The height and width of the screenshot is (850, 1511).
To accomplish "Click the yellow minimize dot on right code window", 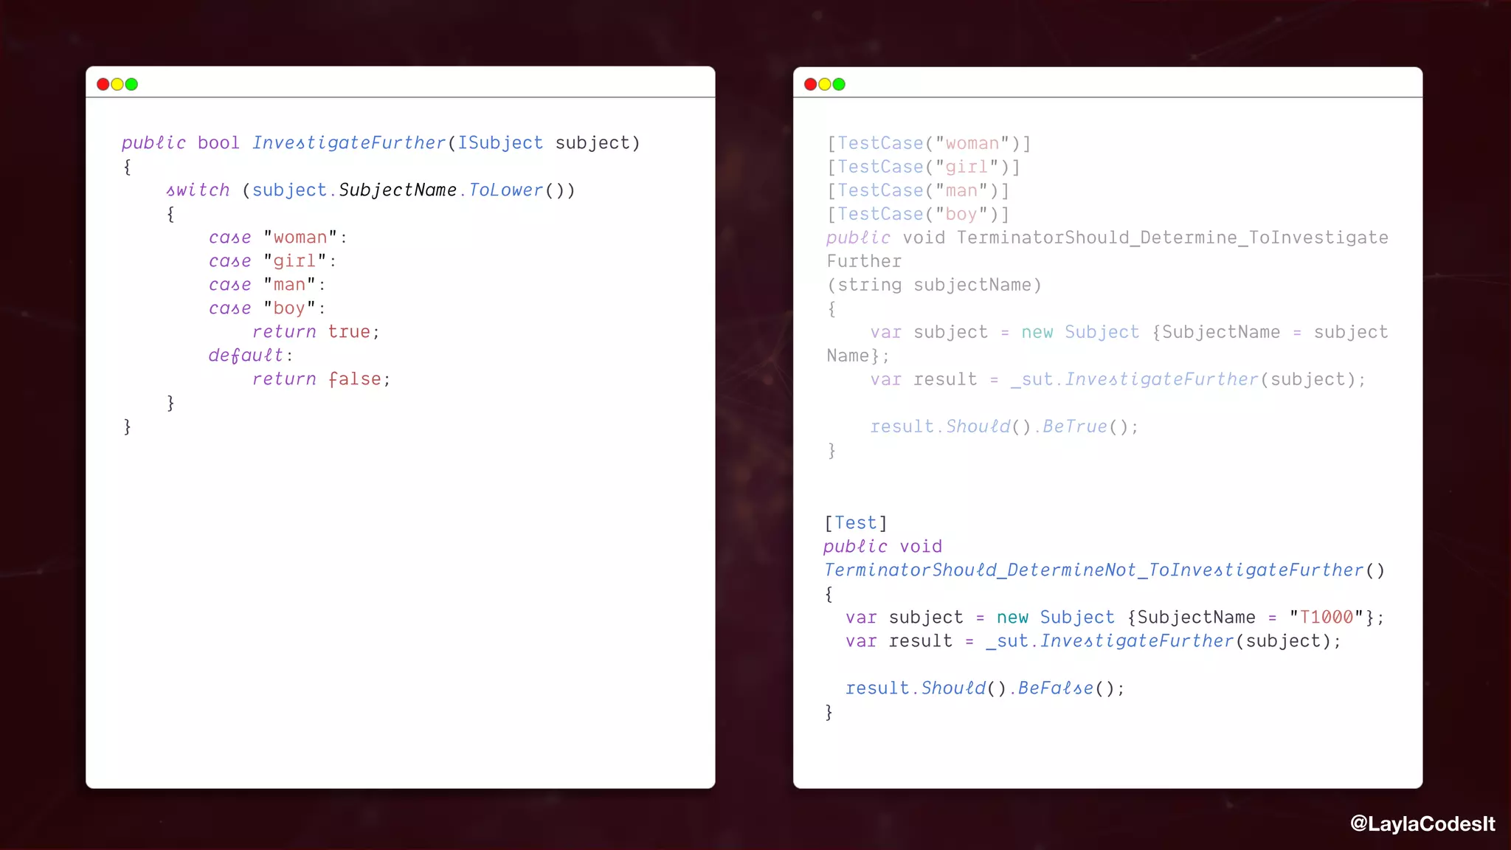I will (x=825, y=84).
